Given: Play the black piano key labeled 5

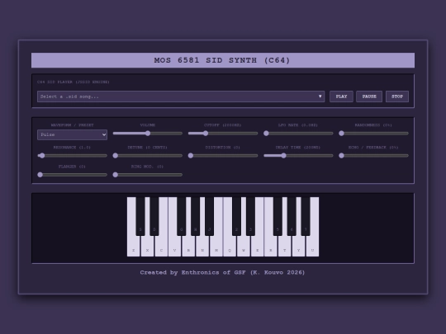Looking at the screenshot, I should [278, 216].
